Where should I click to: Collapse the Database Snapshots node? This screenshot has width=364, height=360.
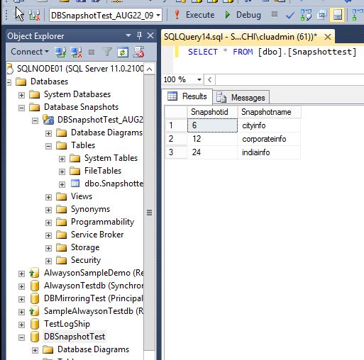(x=21, y=108)
